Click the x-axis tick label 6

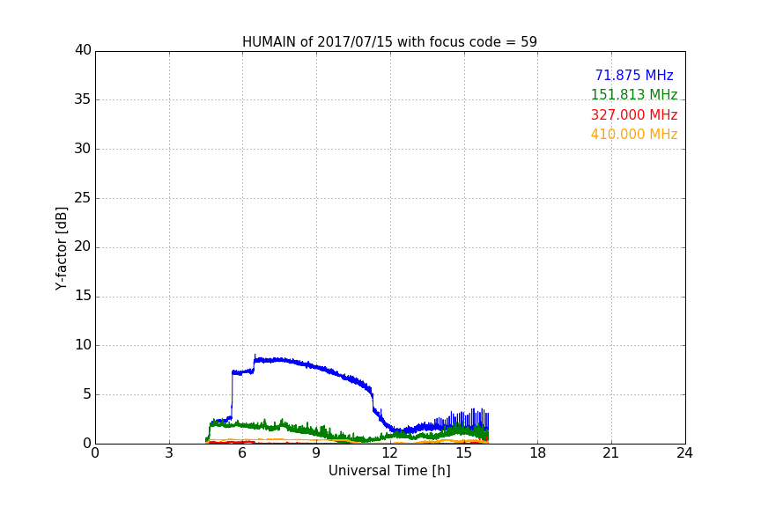point(242,453)
